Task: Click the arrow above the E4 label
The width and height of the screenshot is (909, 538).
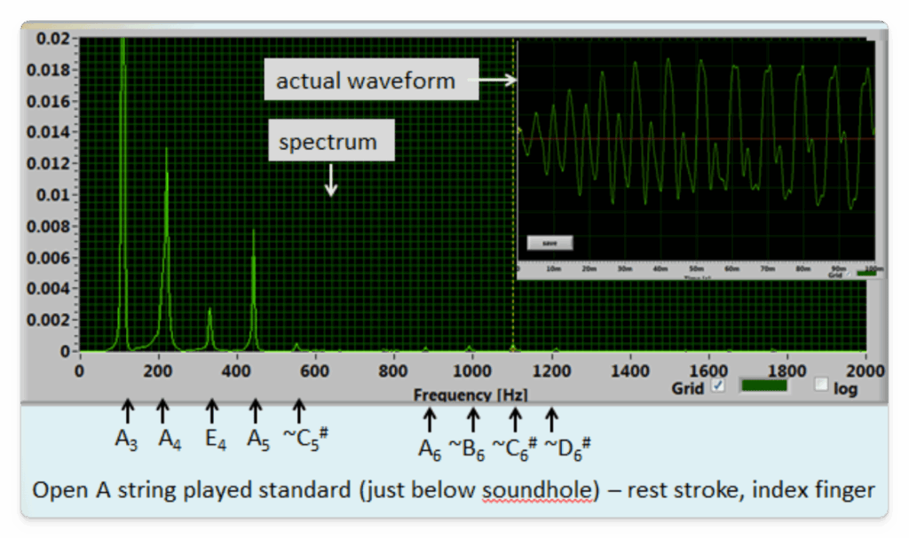Action: point(211,410)
